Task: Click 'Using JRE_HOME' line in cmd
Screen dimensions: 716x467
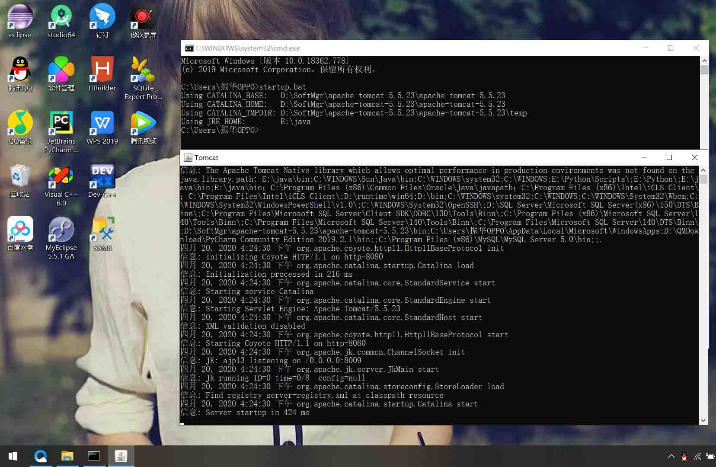Action: [246, 122]
